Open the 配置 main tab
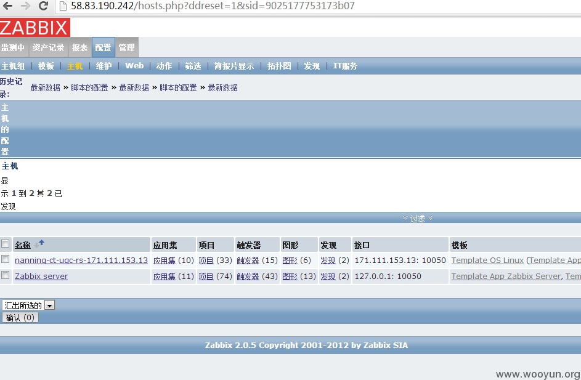Screen dimensions: 581x380 (x=103, y=47)
